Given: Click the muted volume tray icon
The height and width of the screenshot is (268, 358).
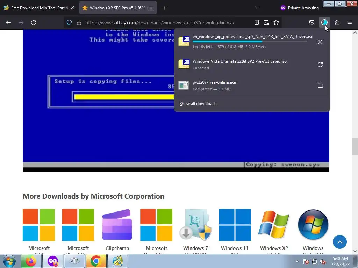Looking at the screenshot, I should [323, 261].
